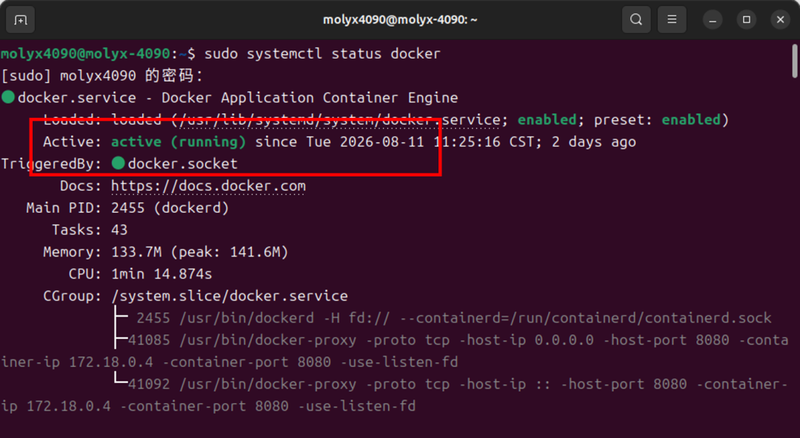Click green status dot beside docker.service

8,97
